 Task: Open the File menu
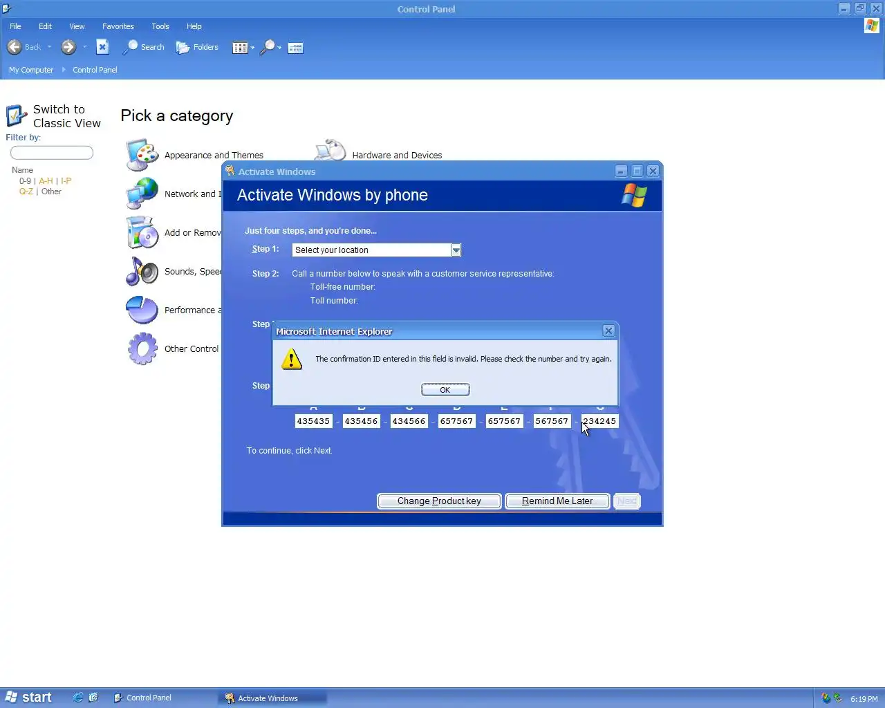click(x=15, y=26)
